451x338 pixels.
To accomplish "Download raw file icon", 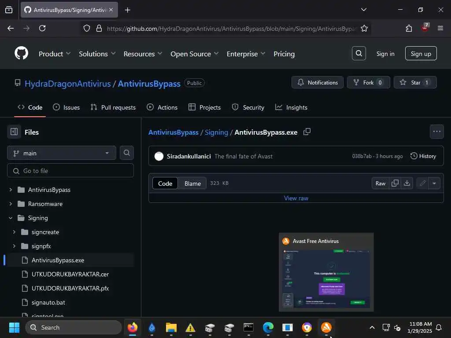I will pos(407,183).
